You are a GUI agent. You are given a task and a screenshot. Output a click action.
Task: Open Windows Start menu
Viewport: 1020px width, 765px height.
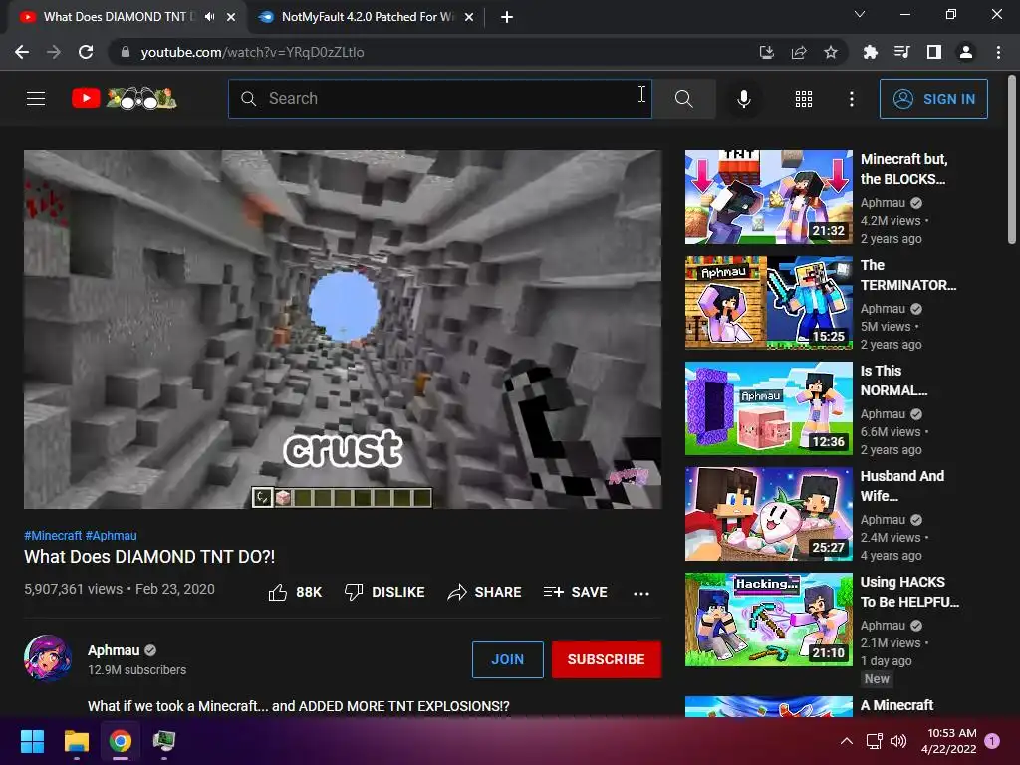tap(32, 741)
